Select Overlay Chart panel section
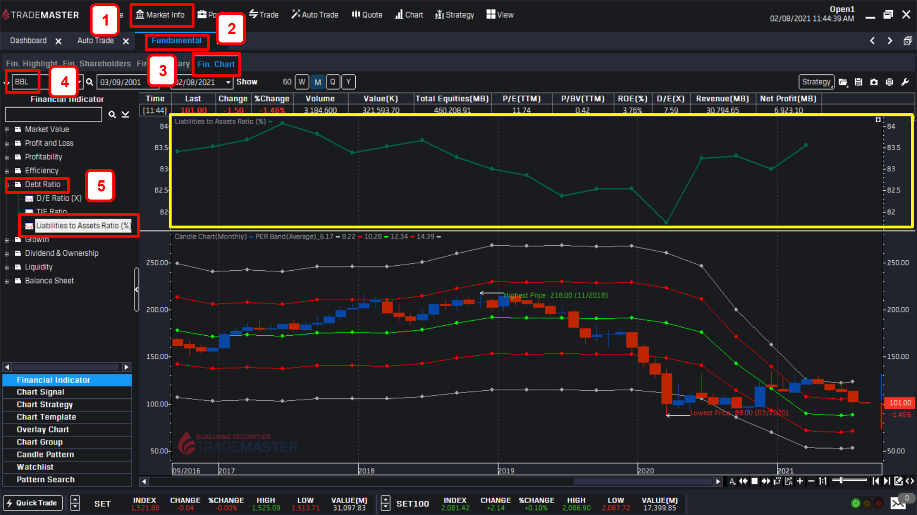The image size is (917, 515). pos(67,430)
